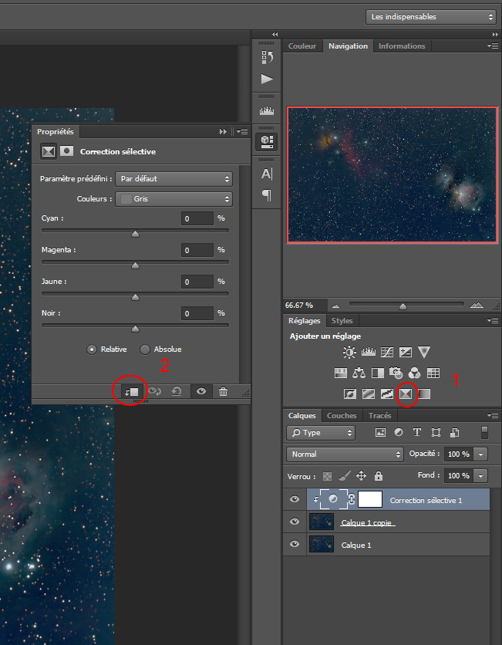Switch to the Couches tab
The image size is (502, 645).
pyautogui.click(x=342, y=415)
